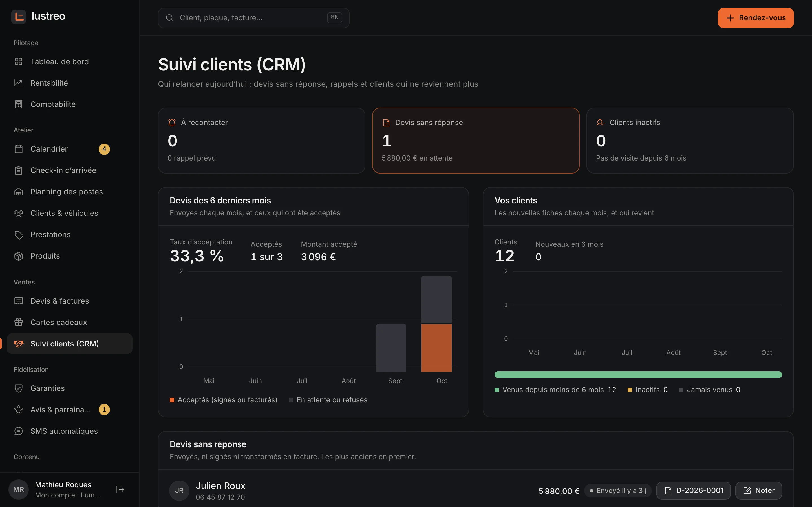Click the Planning des postes garage icon
The image size is (812, 507).
click(x=18, y=192)
